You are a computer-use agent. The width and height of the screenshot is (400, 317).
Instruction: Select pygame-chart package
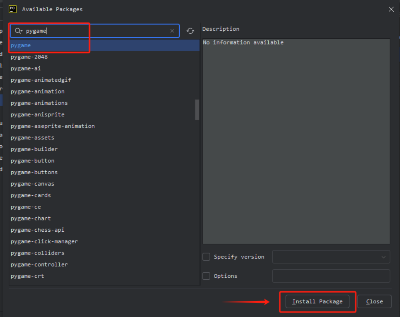point(105,218)
